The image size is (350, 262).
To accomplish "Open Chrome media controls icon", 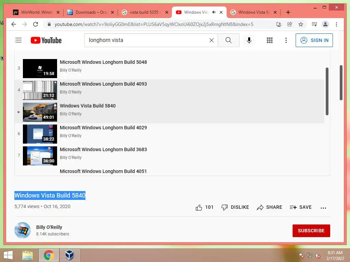I will (314, 24).
